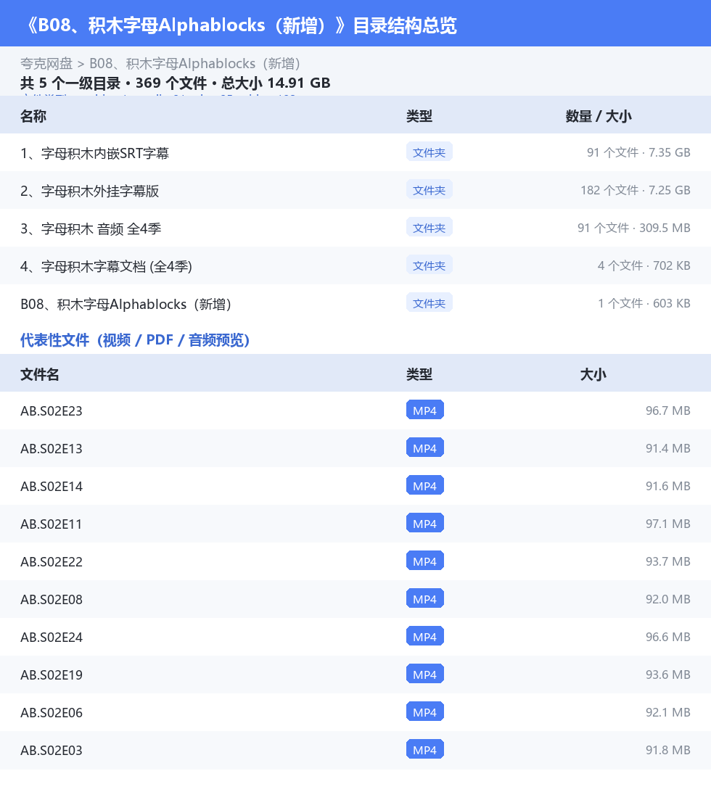Click the 类型 header of the folder table

click(419, 116)
